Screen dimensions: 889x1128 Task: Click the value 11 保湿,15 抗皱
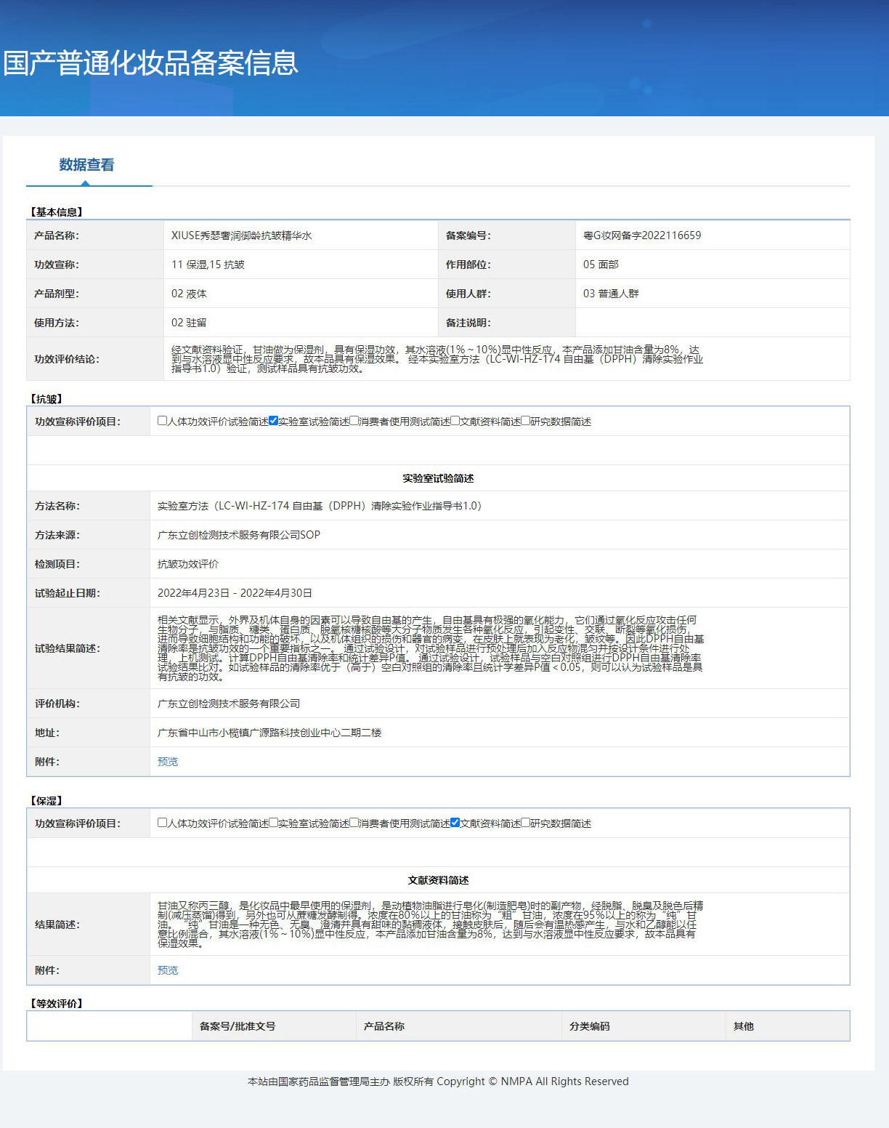[x=208, y=265]
